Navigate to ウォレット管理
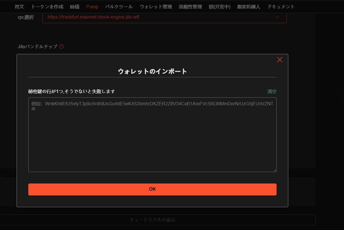This screenshot has width=344, height=230. pos(156,7)
